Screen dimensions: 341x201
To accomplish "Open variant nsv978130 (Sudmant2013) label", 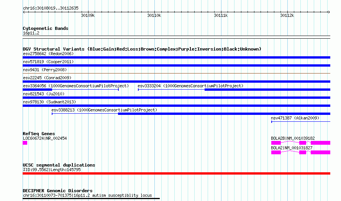I will [x=49, y=102].
